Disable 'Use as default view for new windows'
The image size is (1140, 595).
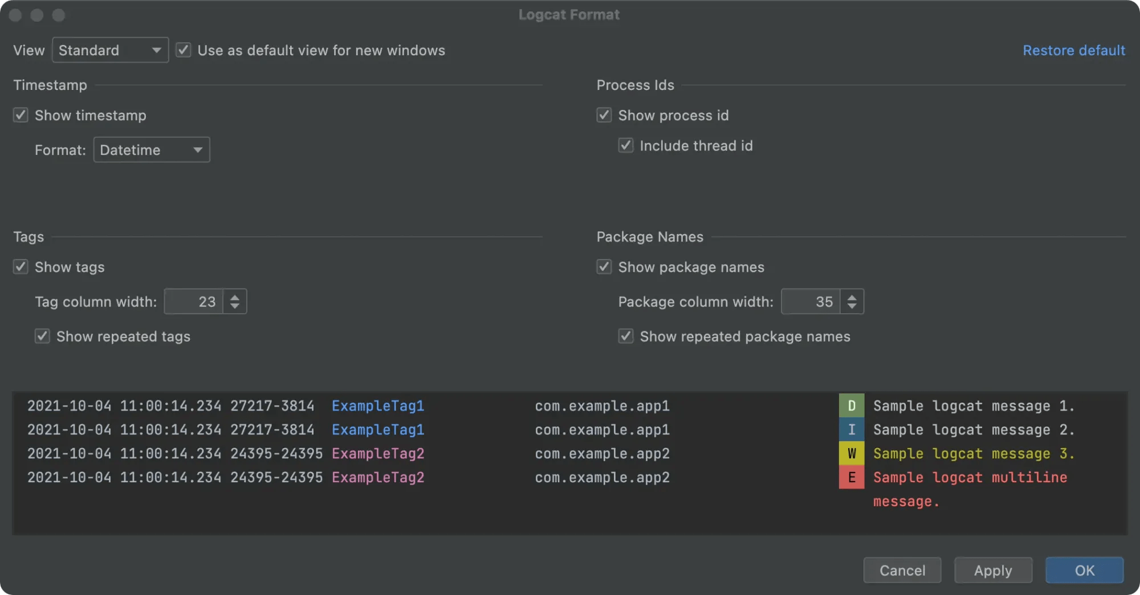(183, 50)
